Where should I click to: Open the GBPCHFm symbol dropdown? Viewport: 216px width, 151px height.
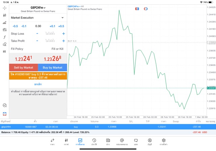point(38,8)
